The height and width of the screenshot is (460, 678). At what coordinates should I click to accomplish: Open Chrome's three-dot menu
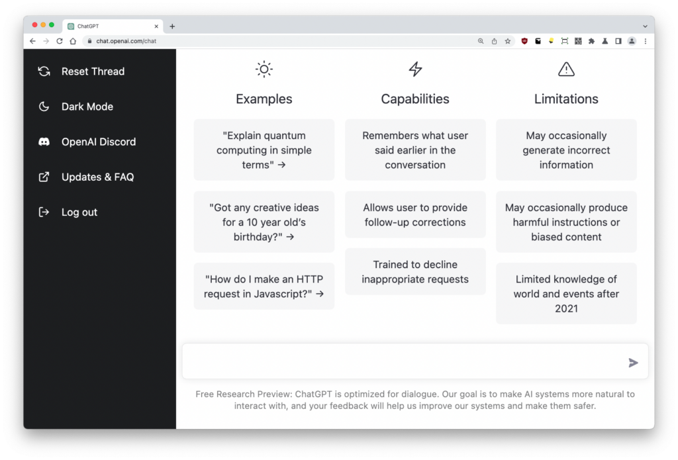[646, 41]
